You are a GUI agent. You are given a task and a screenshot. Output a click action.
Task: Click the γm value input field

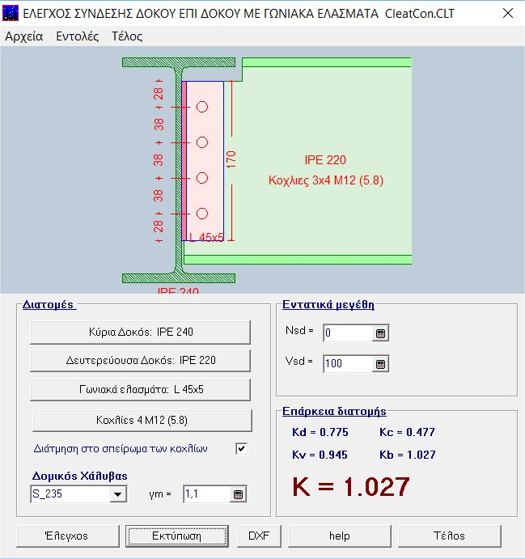click(206, 494)
